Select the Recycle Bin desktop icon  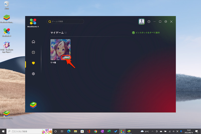7,4
